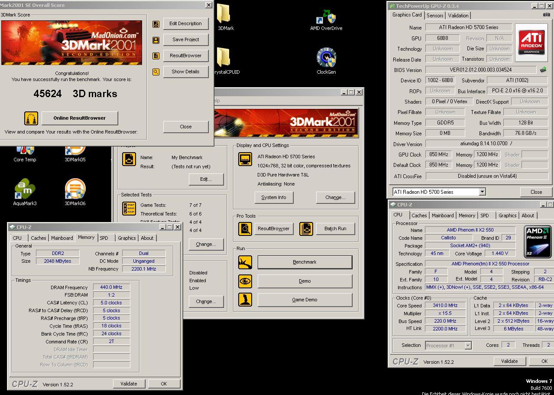Click the BIOS Version field in GPU-Z
The width and height of the screenshot is (554, 395).
click(481, 70)
